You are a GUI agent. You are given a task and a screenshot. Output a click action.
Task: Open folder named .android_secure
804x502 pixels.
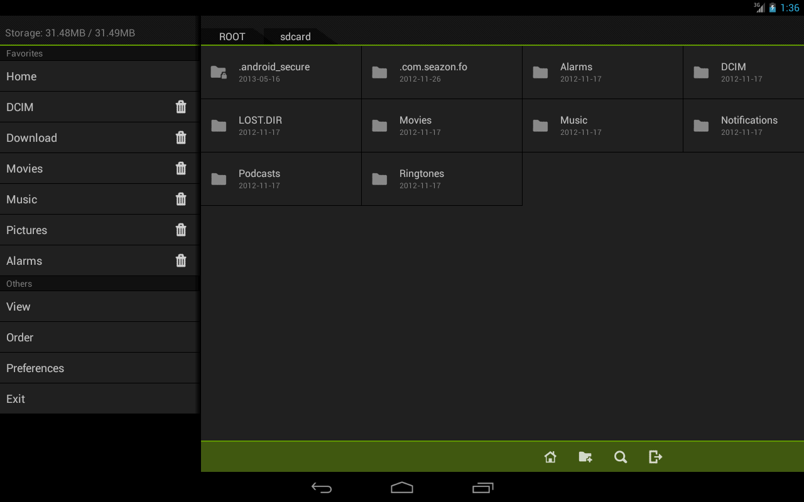[x=274, y=67]
